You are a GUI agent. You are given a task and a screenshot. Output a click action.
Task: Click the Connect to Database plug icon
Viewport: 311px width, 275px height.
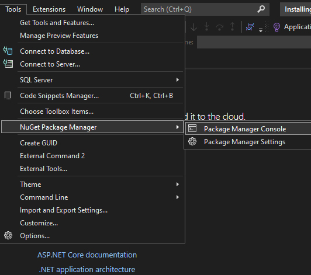8,51
